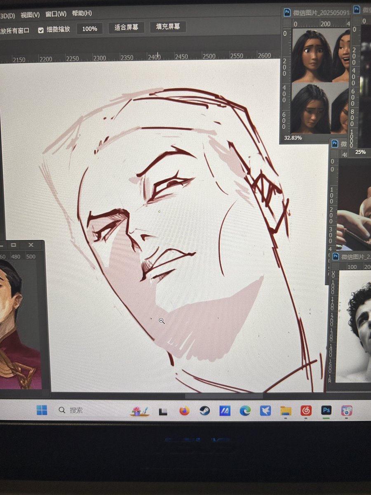Click the 微信图片_2025 document tab title
371x495 pixels.
(x=321, y=12)
